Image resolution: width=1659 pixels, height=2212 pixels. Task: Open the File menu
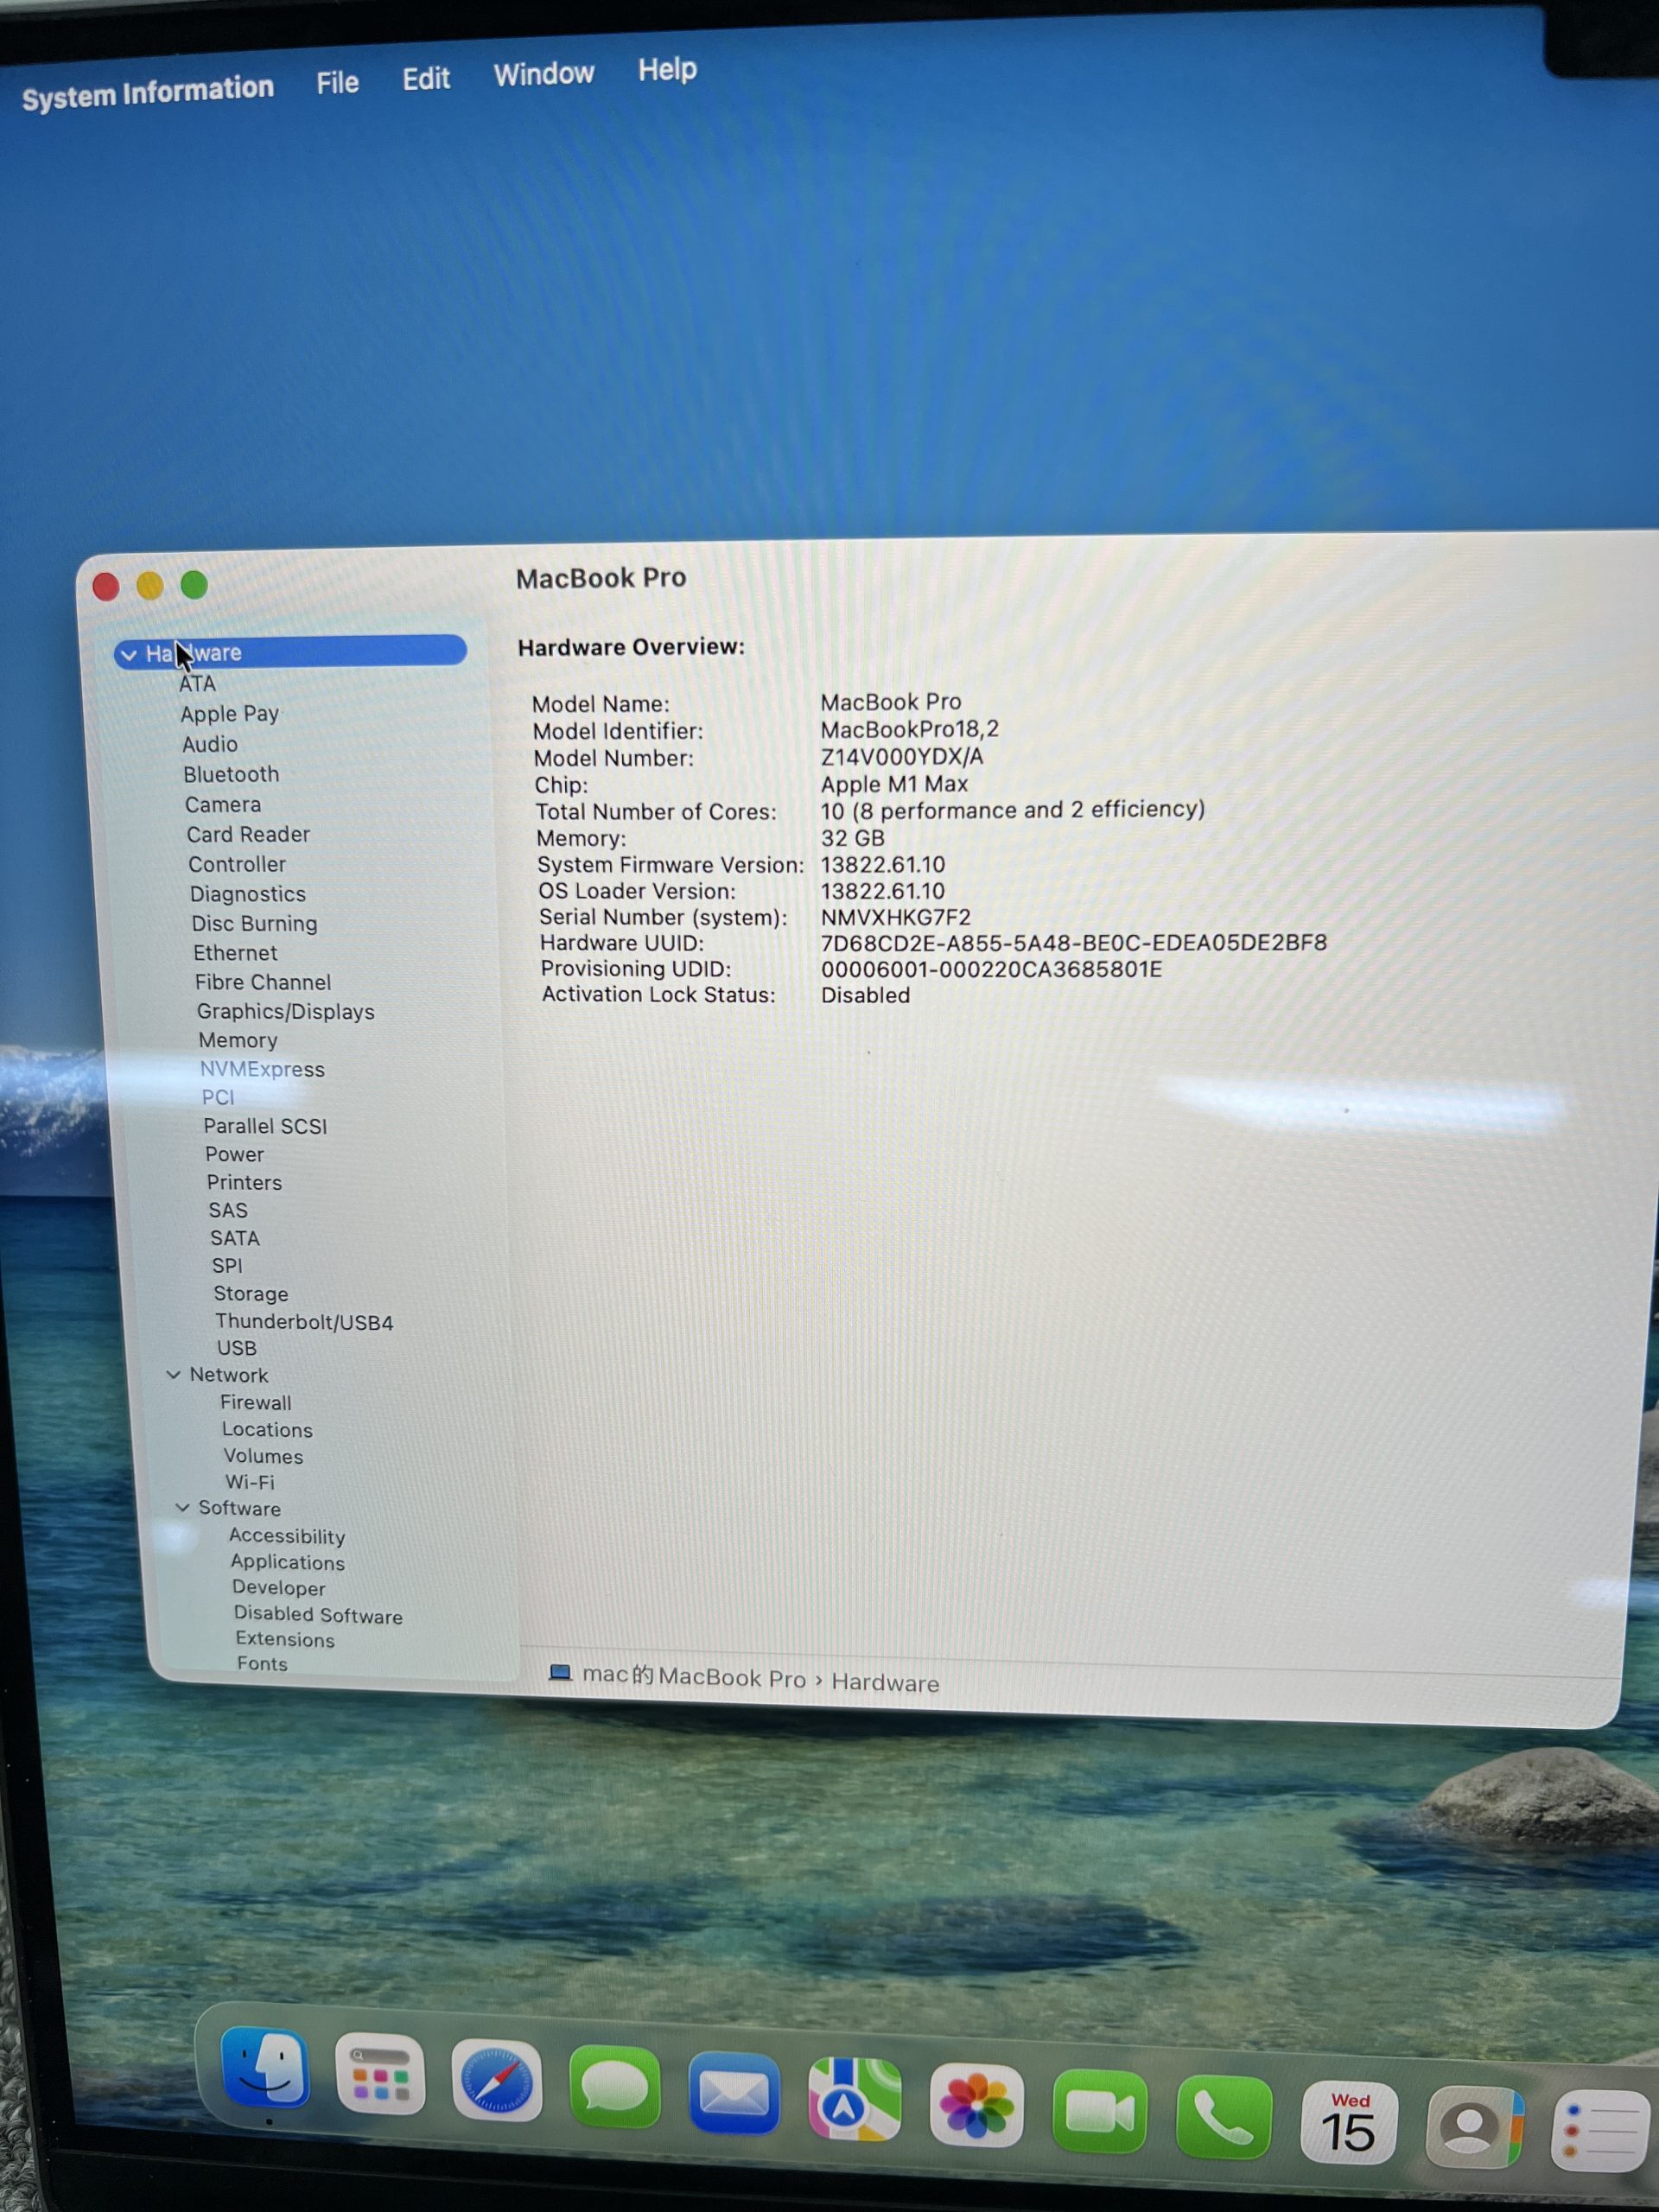click(x=337, y=83)
